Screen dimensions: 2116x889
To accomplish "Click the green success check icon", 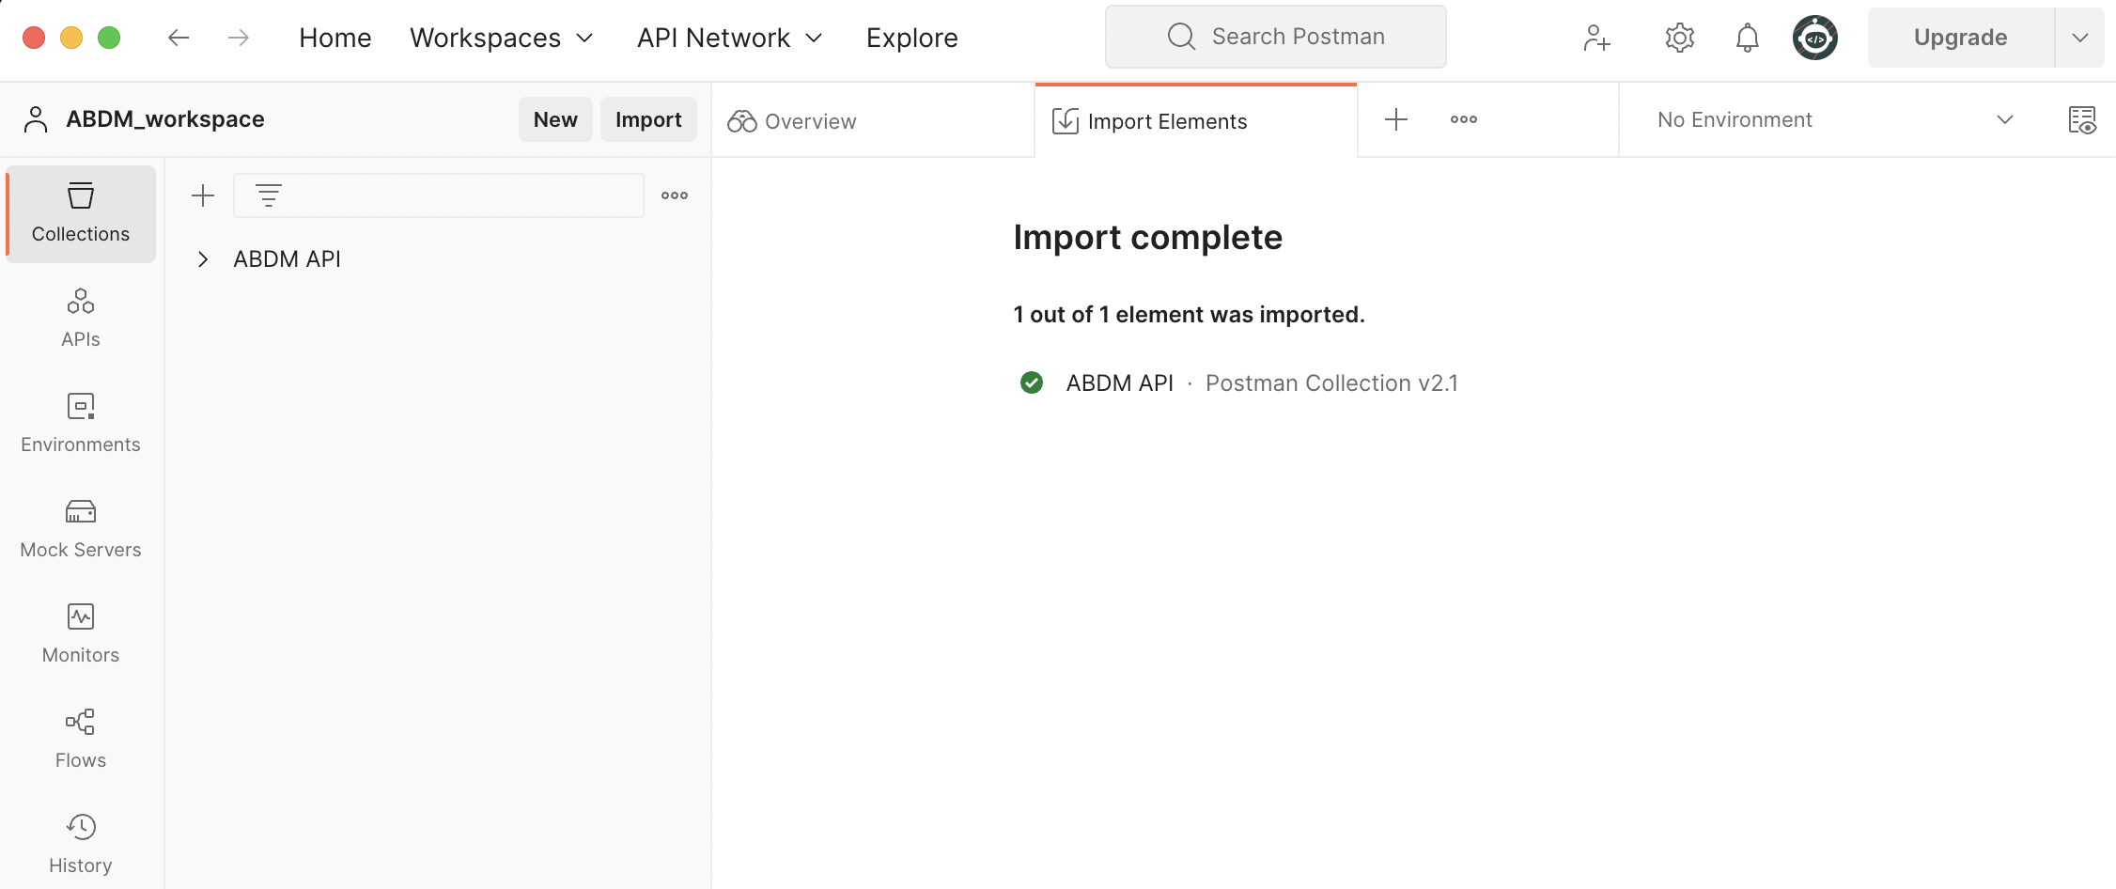I will pos(1032,382).
